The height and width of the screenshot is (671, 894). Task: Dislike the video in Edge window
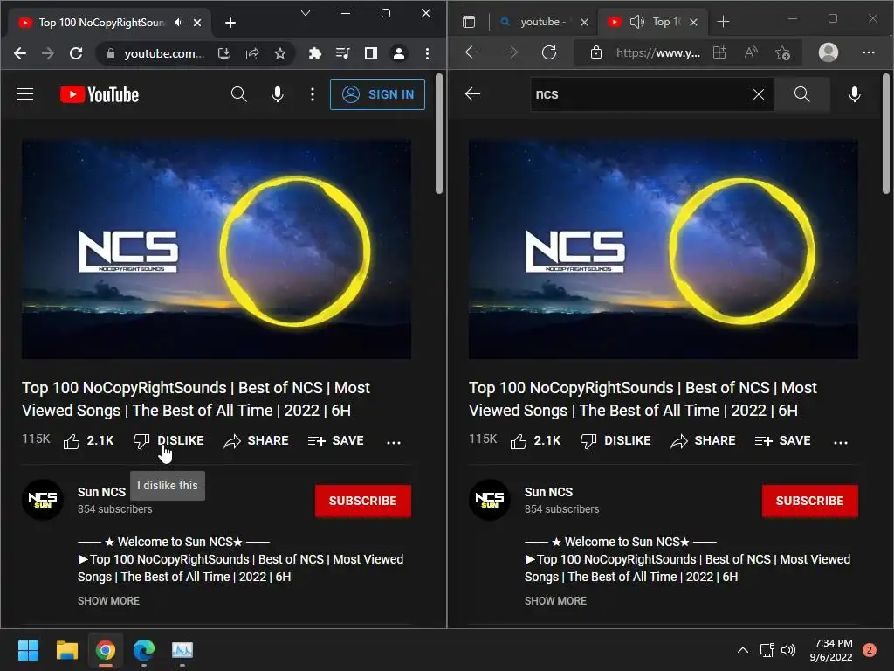point(615,441)
